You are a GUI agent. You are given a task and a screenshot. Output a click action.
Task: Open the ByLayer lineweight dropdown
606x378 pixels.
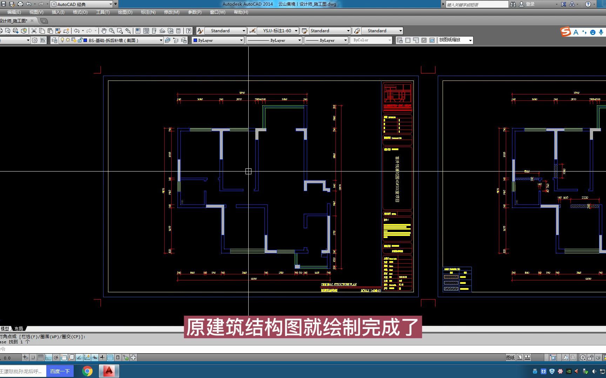(326, 40)
